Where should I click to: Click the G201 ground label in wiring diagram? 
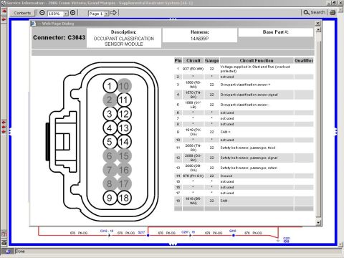(287, 239)
